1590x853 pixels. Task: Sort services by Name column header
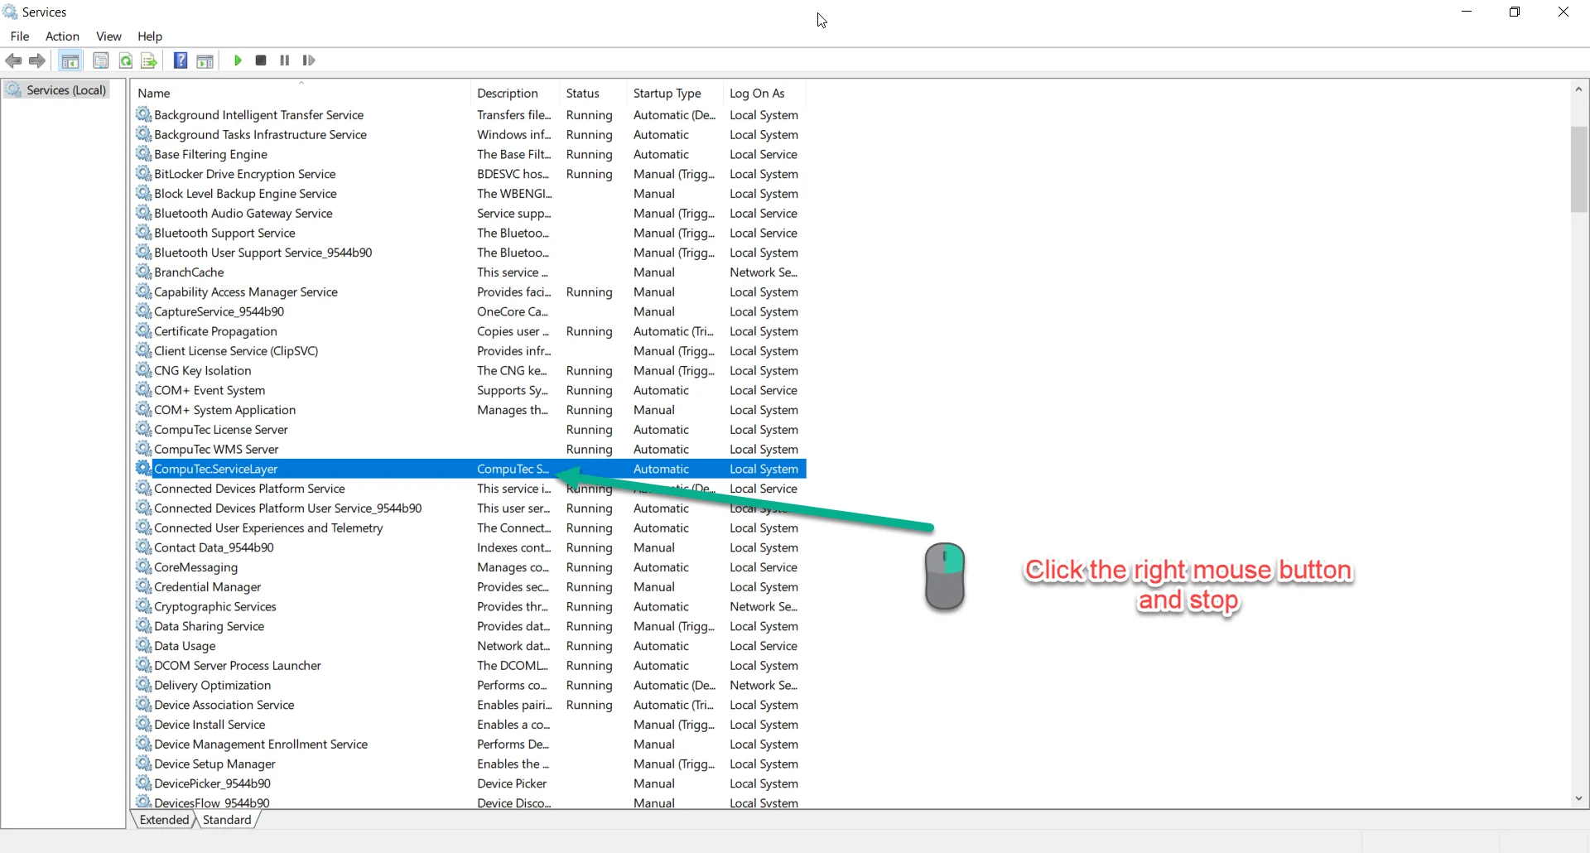point(154,94)
